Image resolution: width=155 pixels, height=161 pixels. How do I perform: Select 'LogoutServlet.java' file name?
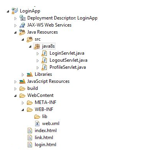tap(68, 60)
